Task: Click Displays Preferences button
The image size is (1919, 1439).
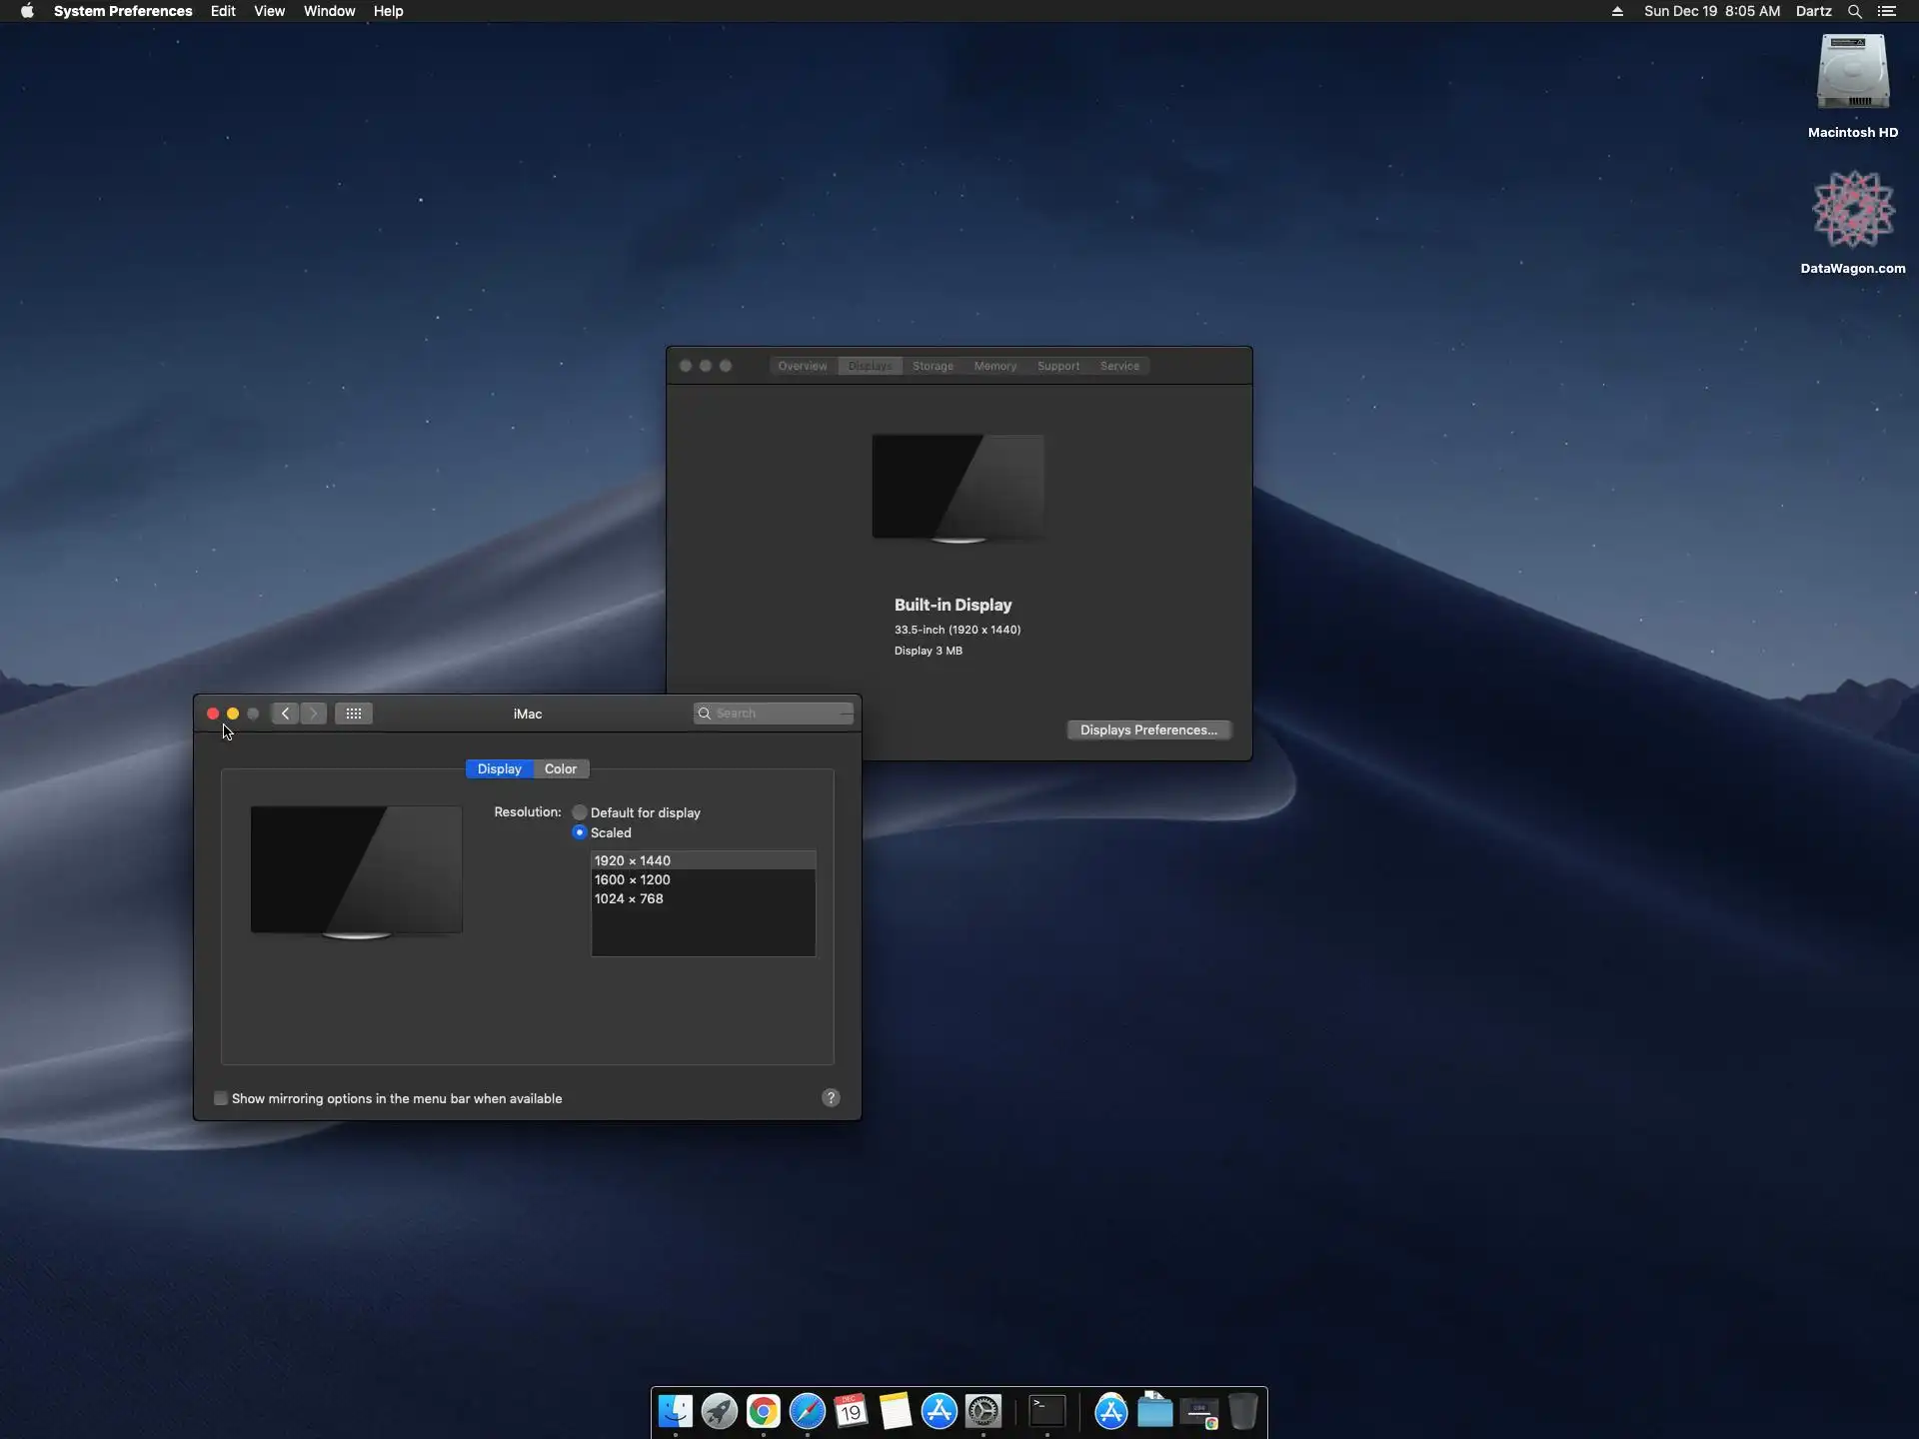Action: coord(1148,729)
